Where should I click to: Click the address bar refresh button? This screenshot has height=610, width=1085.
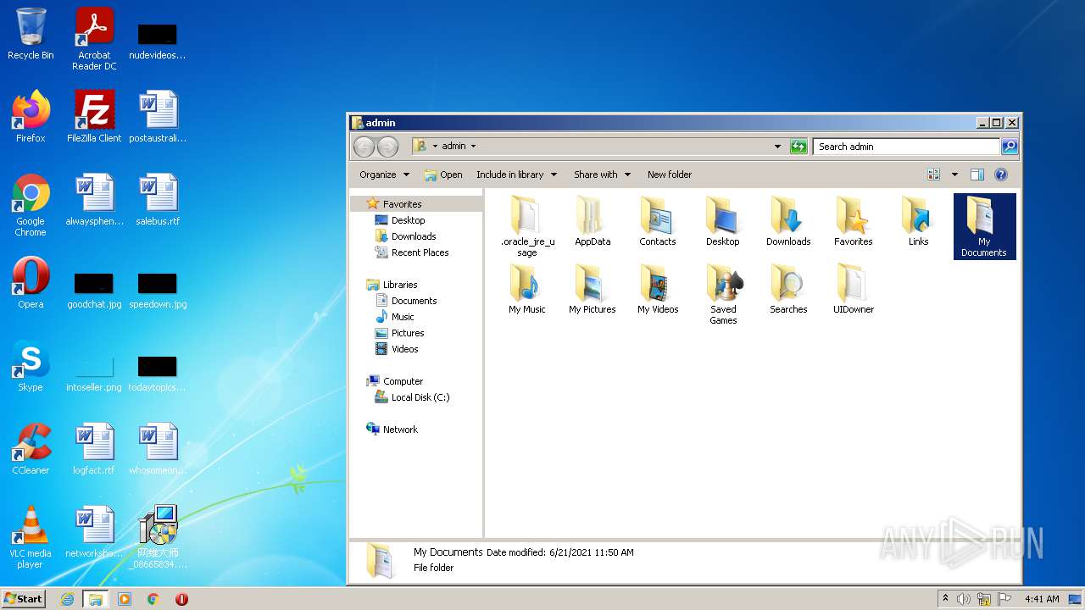click(798, 147)
